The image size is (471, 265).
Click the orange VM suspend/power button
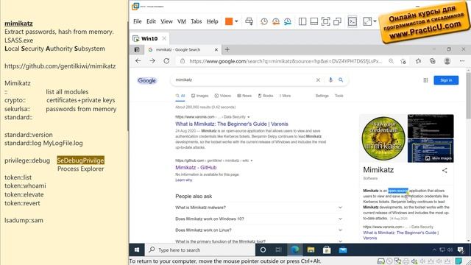click(x=229, y=21)
